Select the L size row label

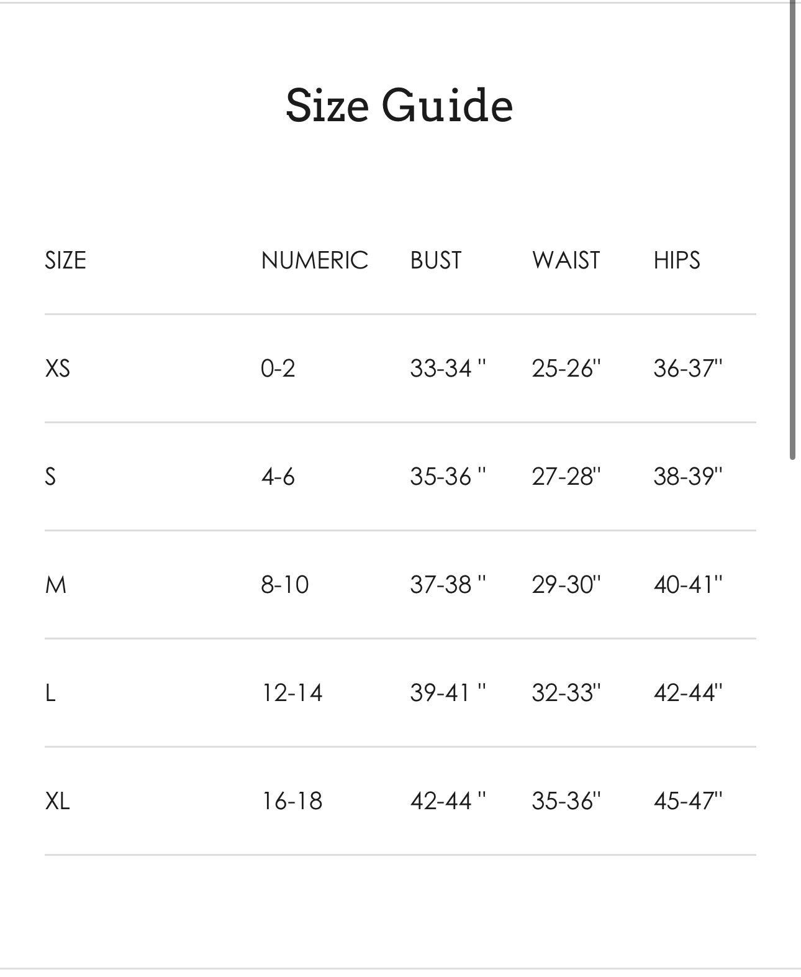50,692
